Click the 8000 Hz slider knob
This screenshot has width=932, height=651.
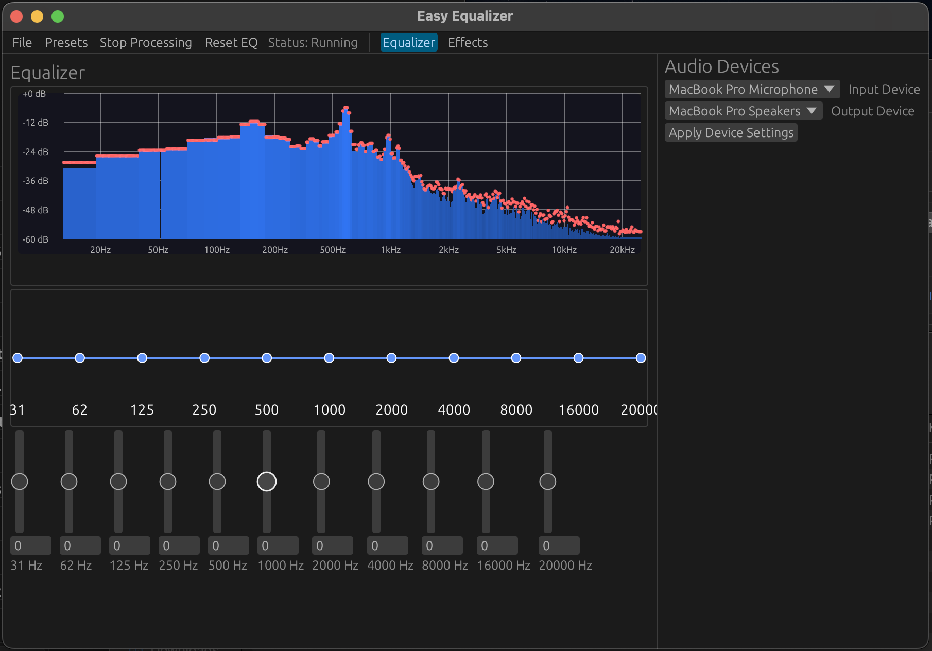(x=431, y=482)
